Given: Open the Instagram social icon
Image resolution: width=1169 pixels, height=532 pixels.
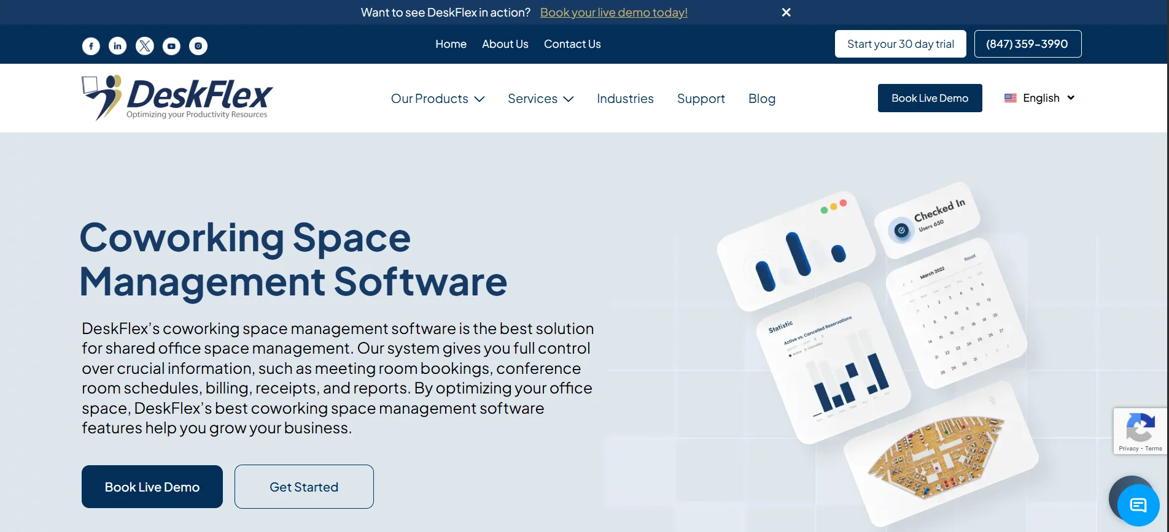Looking at the screenshot, I should coord(198,46).
